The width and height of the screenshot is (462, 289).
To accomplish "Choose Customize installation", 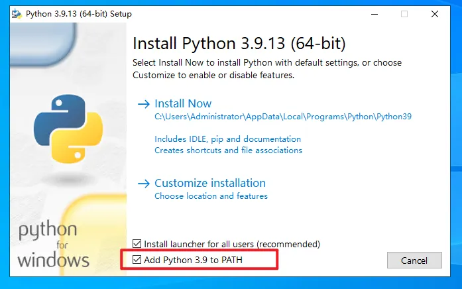I will [x=210, y=183].
